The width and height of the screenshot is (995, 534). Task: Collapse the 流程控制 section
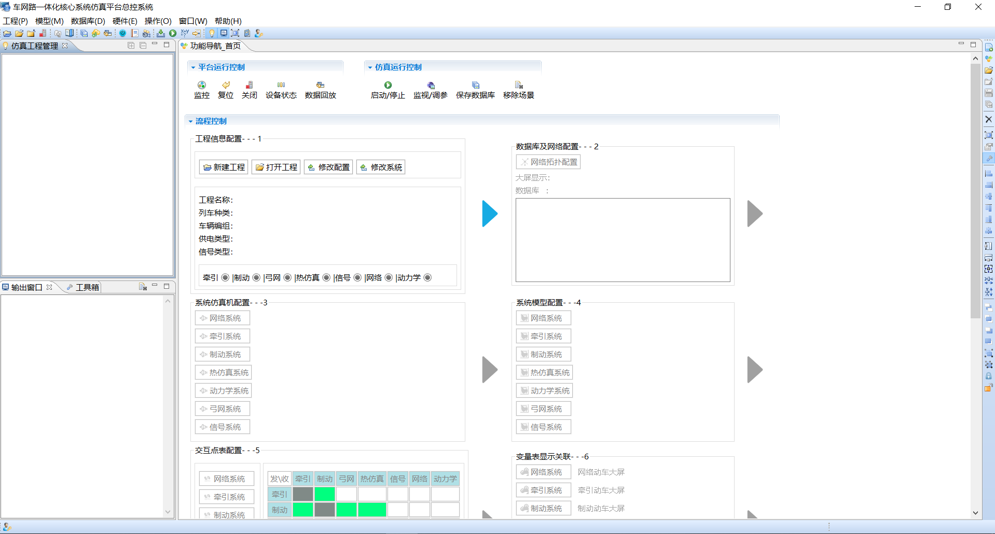coord(190,121)
